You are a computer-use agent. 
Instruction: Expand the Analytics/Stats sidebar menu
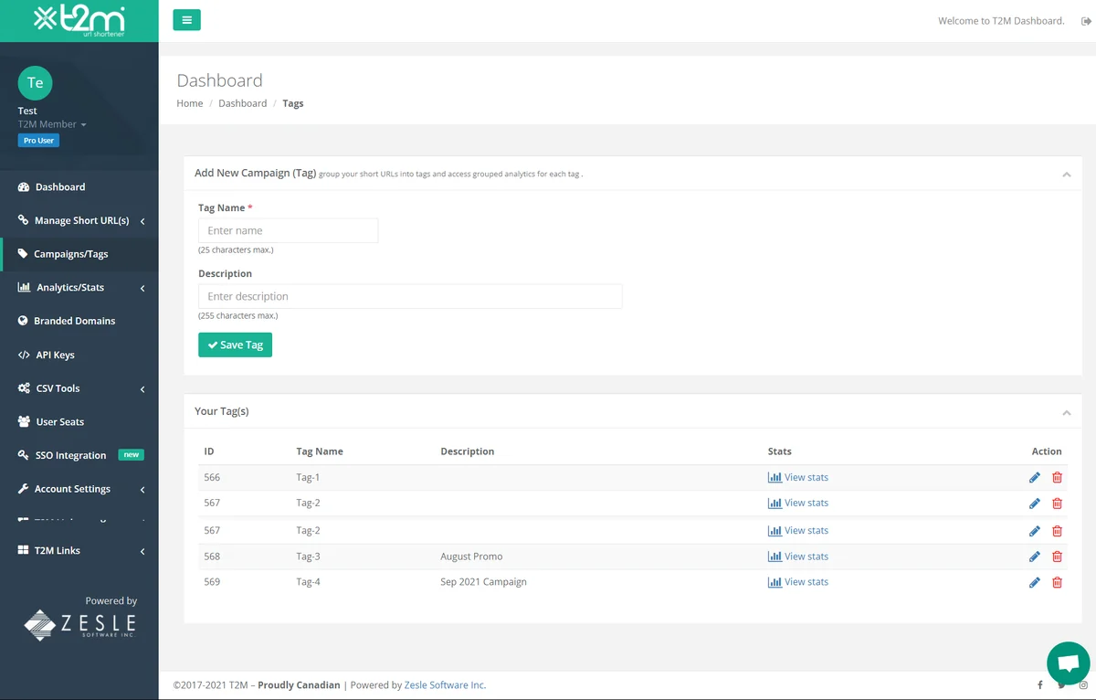pyautogui.click(x=80, y=288)
